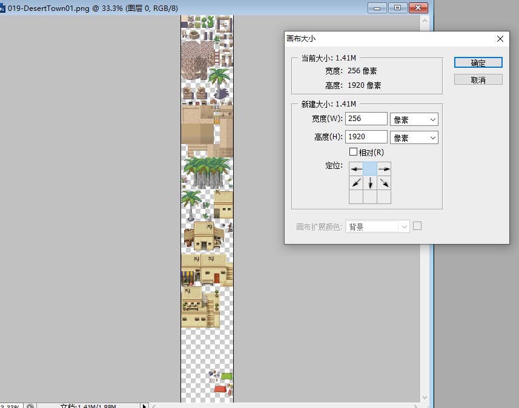519x408 pixels.
Task: Restore the 019-DesertTown01.png document window
Action: click(397, 8)
